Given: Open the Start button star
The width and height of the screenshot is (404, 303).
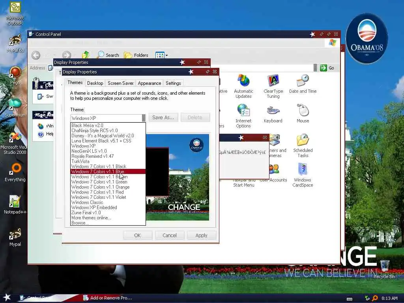Looking at the screenshot, I should click(x=7, y=297).
